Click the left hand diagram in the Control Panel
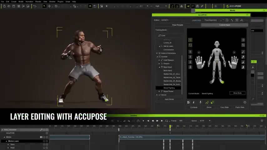 pos(200,62)
